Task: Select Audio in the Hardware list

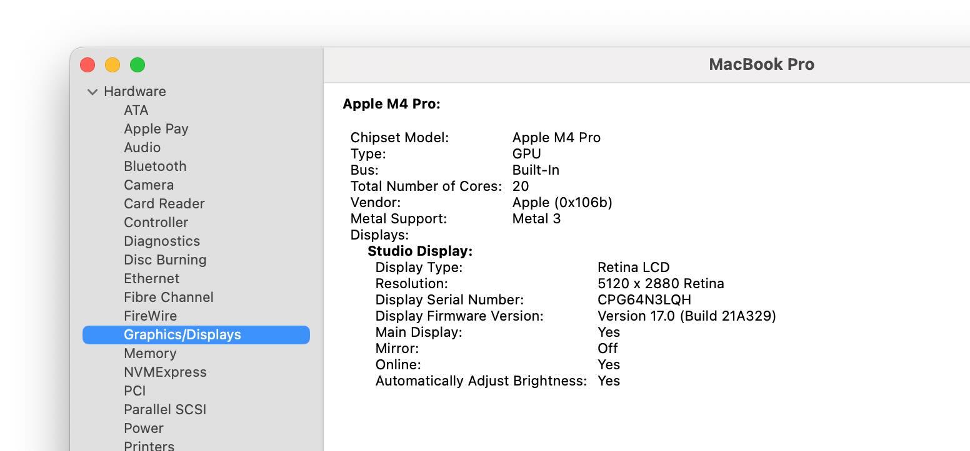Action: (142, 147)
